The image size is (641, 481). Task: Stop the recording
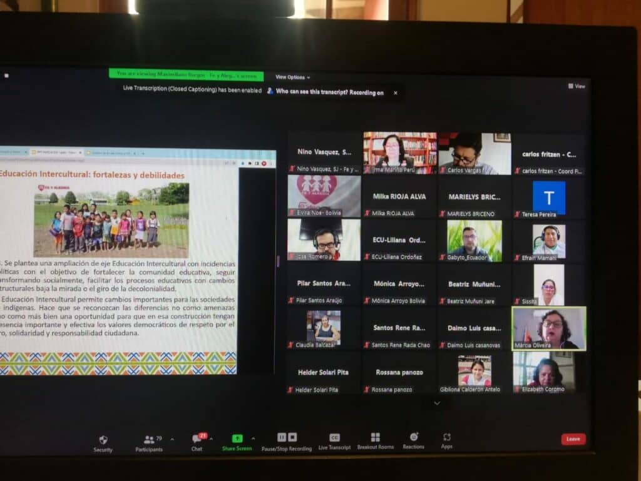293,437
